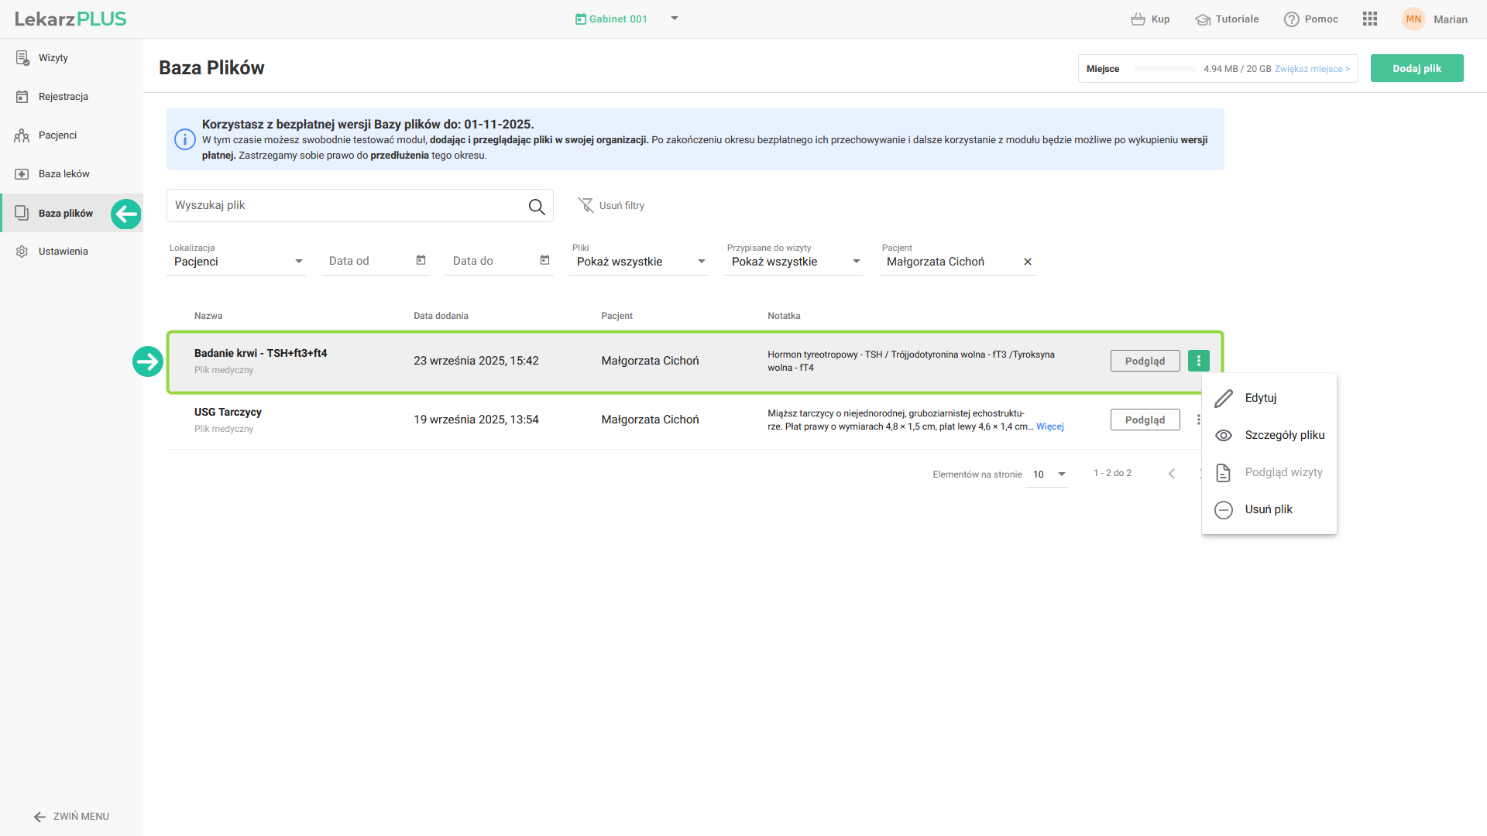Click the Wyszukaj plik search field
The image size is (1487, 836).
[345, 206]
